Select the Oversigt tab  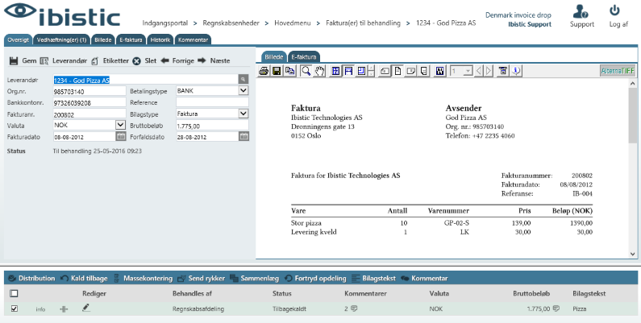(x=18, y=40)
